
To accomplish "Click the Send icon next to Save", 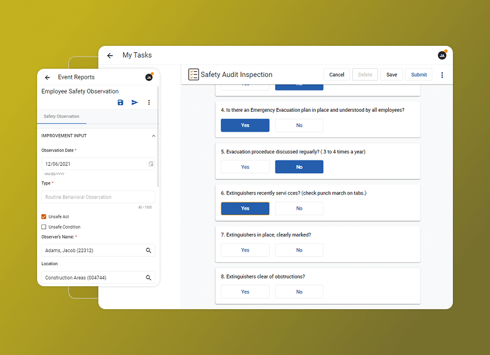I will click(x=134, y=102).
